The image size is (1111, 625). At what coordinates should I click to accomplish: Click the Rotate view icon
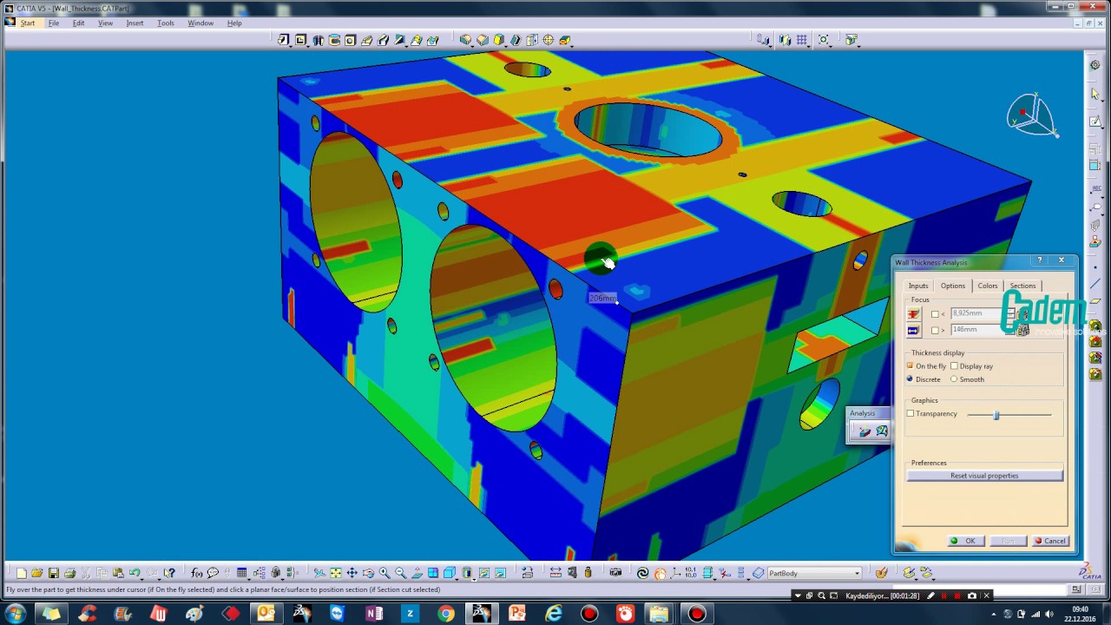(x=368, y=573)
